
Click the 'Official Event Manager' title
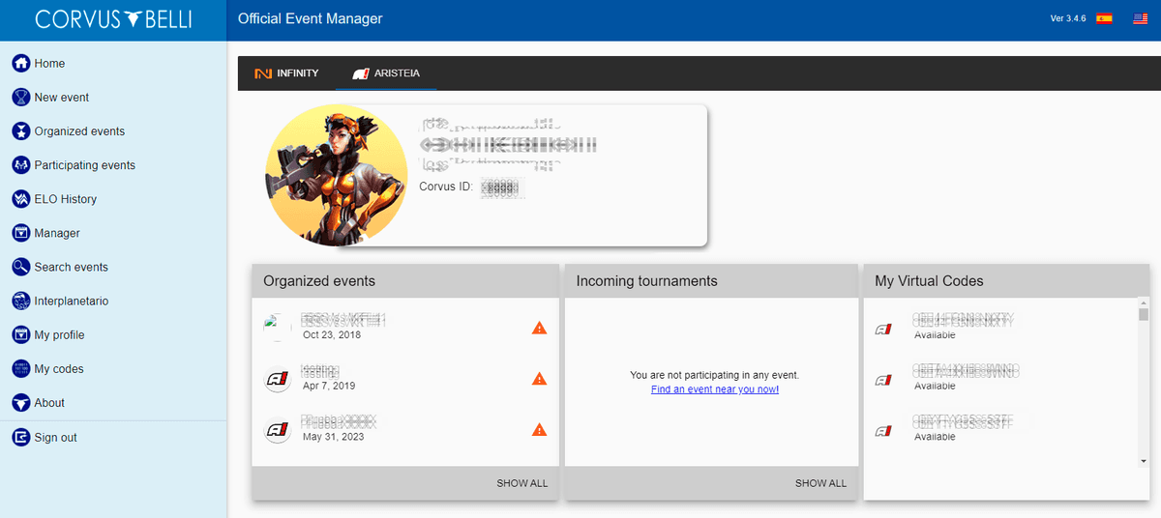tap(310, 18)
